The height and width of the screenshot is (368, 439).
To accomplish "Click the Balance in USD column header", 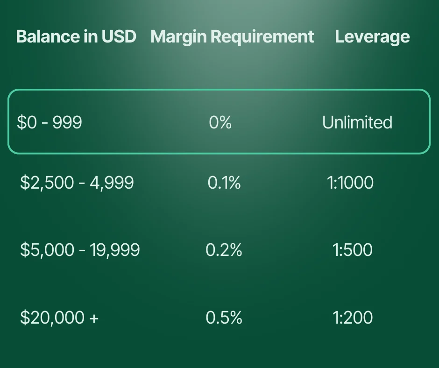I will [76, 36].
